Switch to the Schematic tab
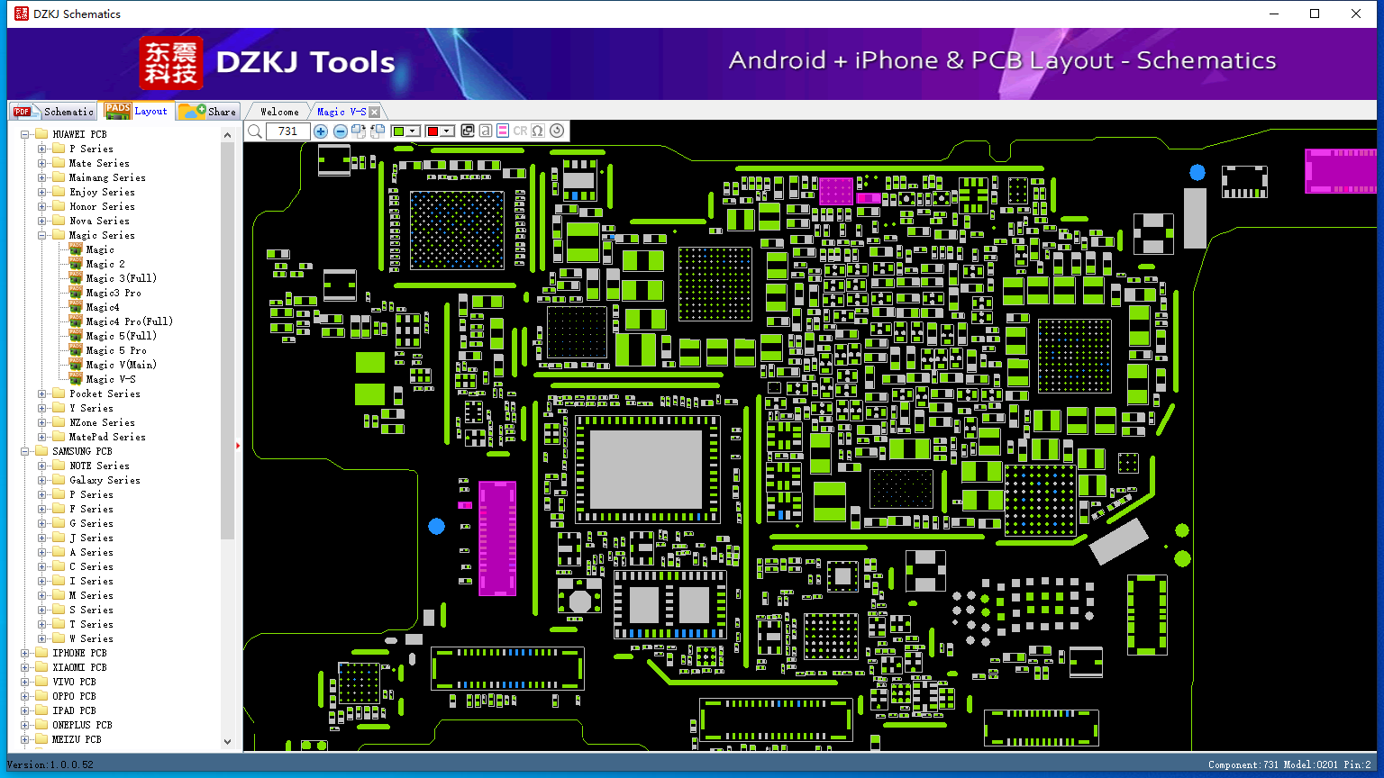 pyautogui.click(x=53, y=111)
